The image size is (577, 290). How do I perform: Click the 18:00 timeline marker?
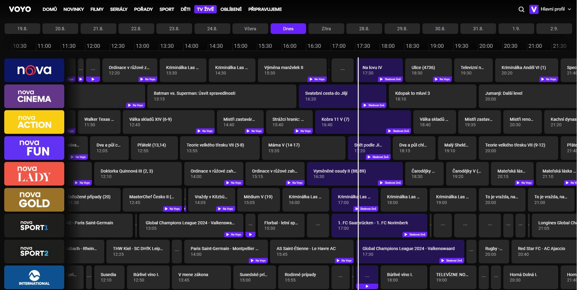[388, 46]
